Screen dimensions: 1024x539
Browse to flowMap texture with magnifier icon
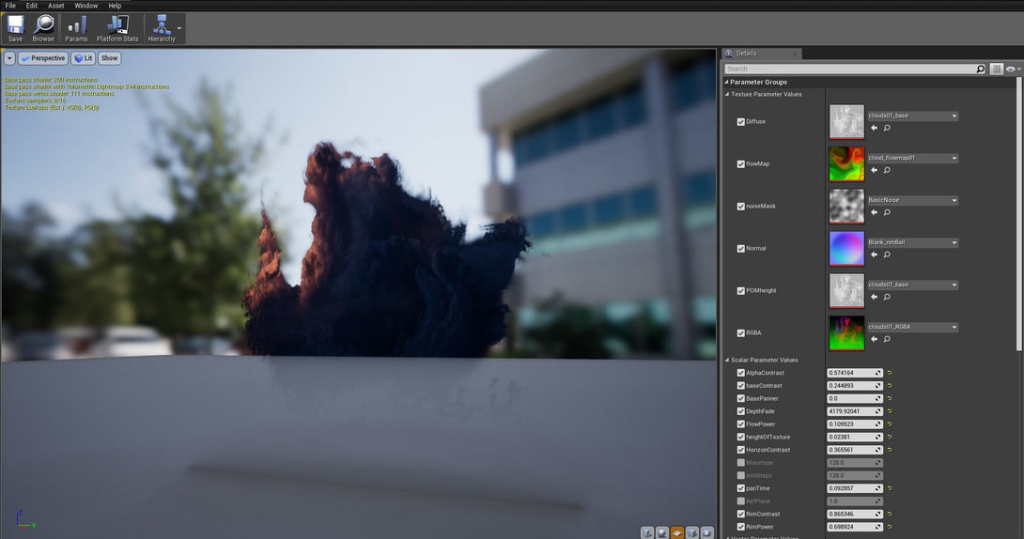(x=887, y=170)
